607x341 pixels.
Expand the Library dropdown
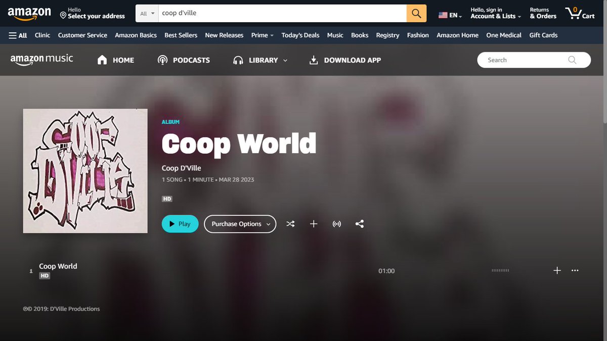pyautogui.click(x=260, y=60)
